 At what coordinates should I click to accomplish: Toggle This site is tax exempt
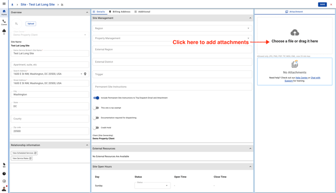[x=96, y=108]
